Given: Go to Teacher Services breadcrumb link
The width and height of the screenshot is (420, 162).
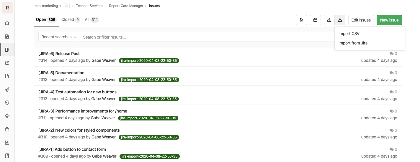Looking at the screenshot, I should (90, 6).
